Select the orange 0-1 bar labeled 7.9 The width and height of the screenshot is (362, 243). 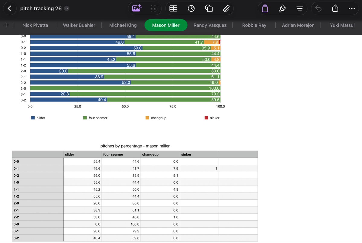click(212, 42)
